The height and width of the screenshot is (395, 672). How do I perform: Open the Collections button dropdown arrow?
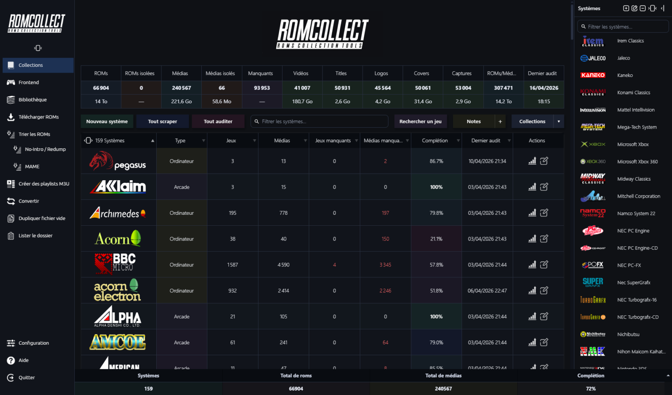(559, 122)
